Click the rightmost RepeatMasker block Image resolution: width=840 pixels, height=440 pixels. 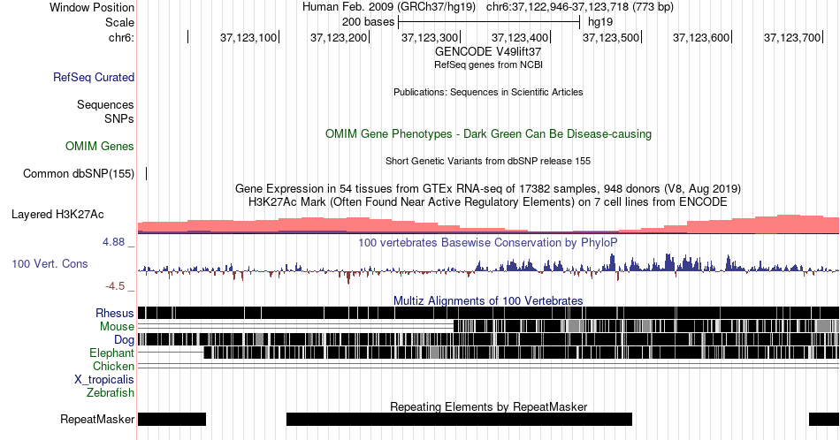[x=824, y=419]
